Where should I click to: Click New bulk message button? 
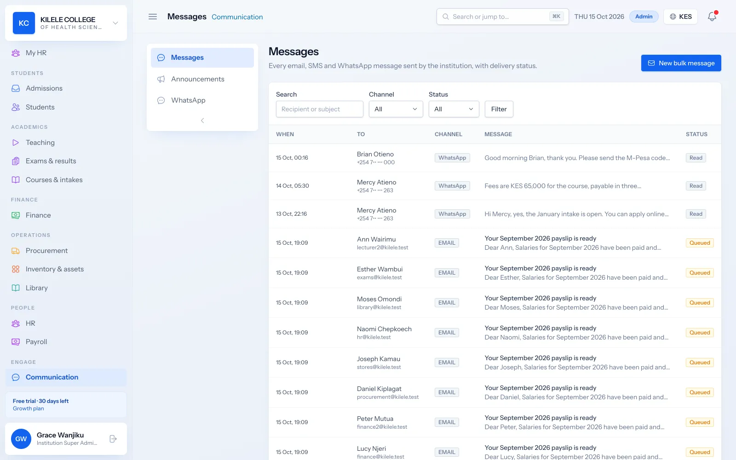pyautogui.click(x=681, y=63)
